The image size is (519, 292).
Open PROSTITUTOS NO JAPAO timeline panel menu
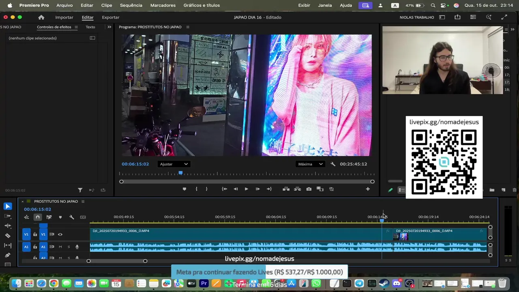point(83,202)
